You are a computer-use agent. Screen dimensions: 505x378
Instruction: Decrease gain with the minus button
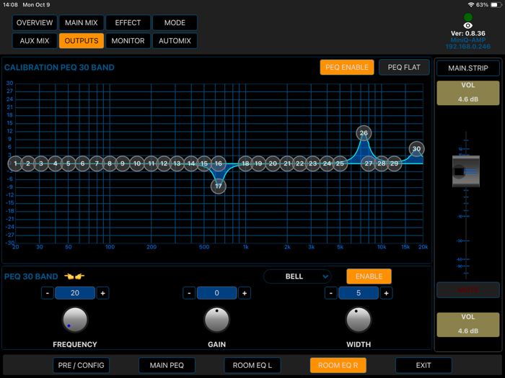point(189,293)
